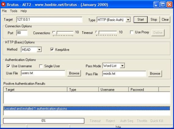Click the Brutus app icon in title bar

[x=3, y=5]
